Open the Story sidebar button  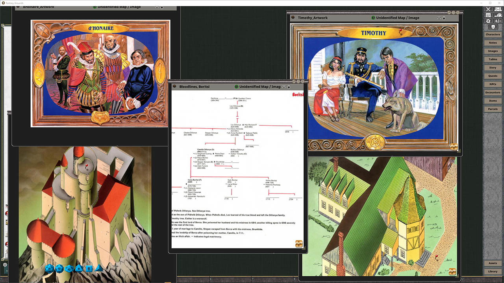(x=493, y=68)
